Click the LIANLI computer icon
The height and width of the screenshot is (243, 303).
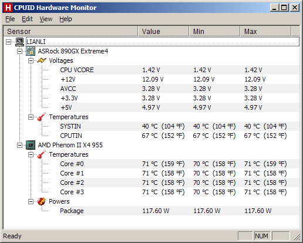click(x=20, y=42)
